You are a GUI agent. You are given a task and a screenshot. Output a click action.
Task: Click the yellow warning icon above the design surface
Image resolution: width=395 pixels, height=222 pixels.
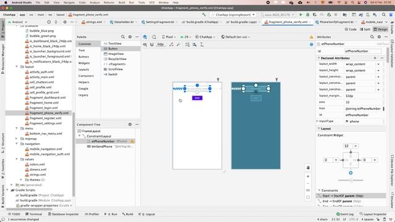point(311,37)
